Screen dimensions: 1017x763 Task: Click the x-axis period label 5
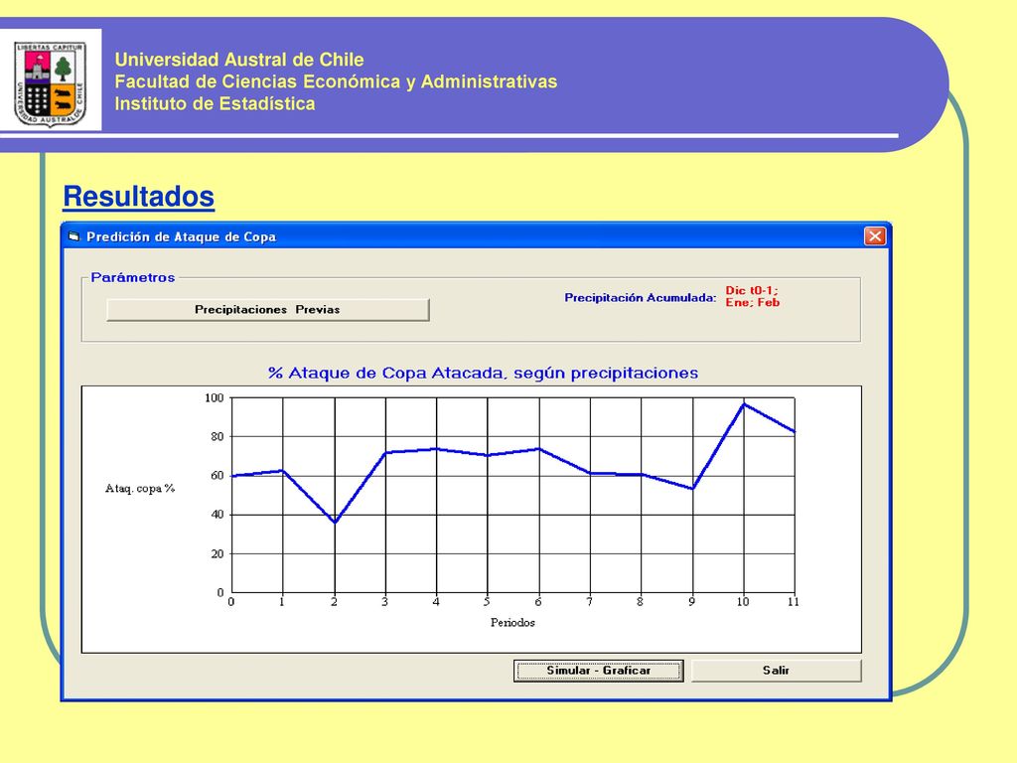click(487, 602)
